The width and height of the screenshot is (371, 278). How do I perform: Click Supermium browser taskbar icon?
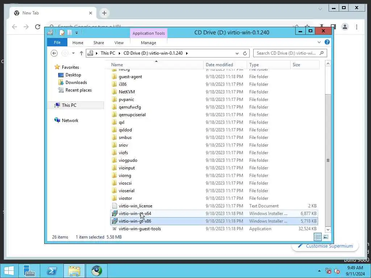[97, 270]
